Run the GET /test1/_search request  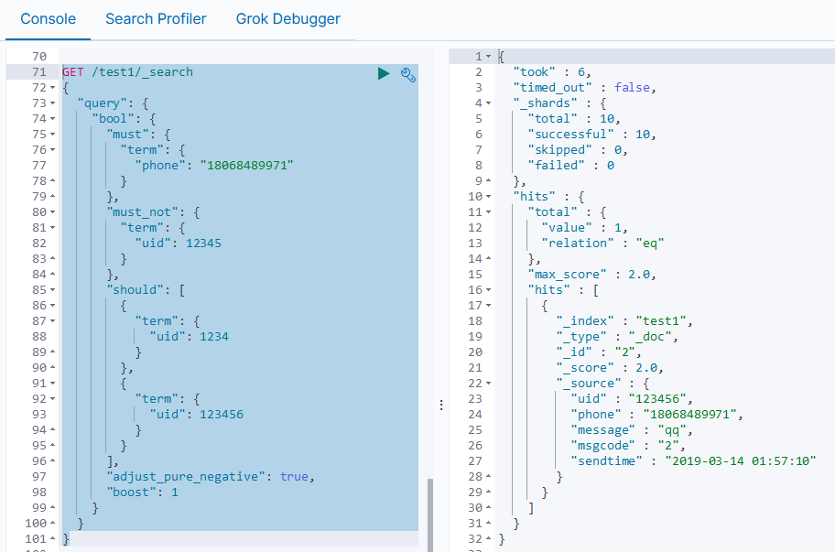click(x=384, y=73)
